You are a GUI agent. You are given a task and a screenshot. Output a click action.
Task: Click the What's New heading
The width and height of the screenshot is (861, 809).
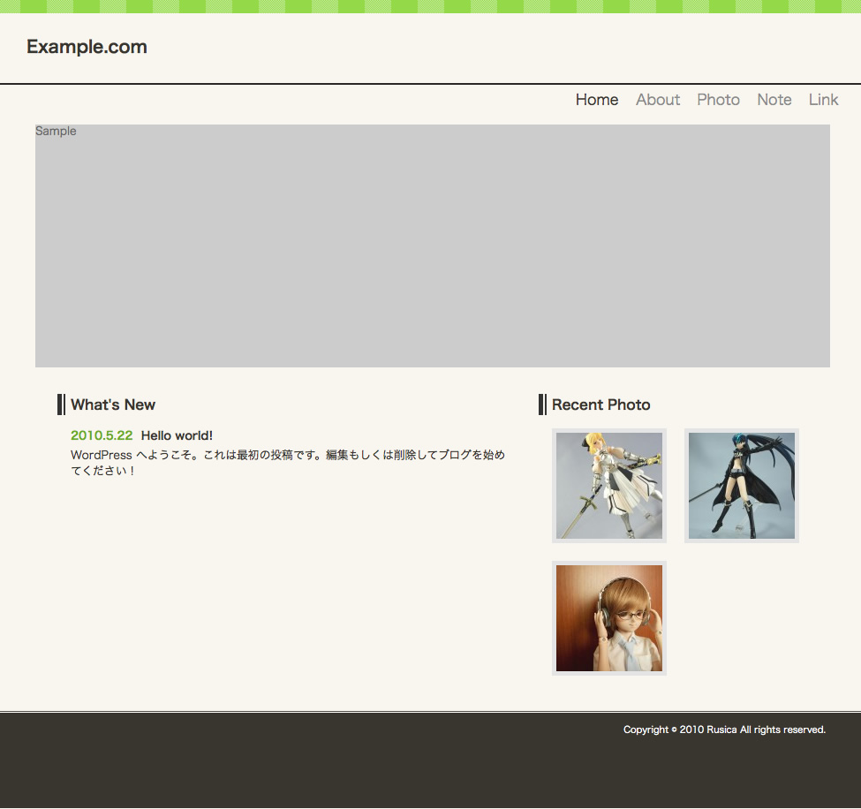(113, 404)
